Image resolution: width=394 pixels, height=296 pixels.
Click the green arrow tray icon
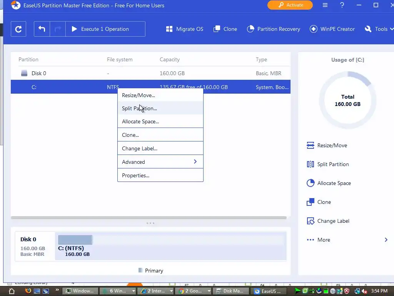[297, 291]
